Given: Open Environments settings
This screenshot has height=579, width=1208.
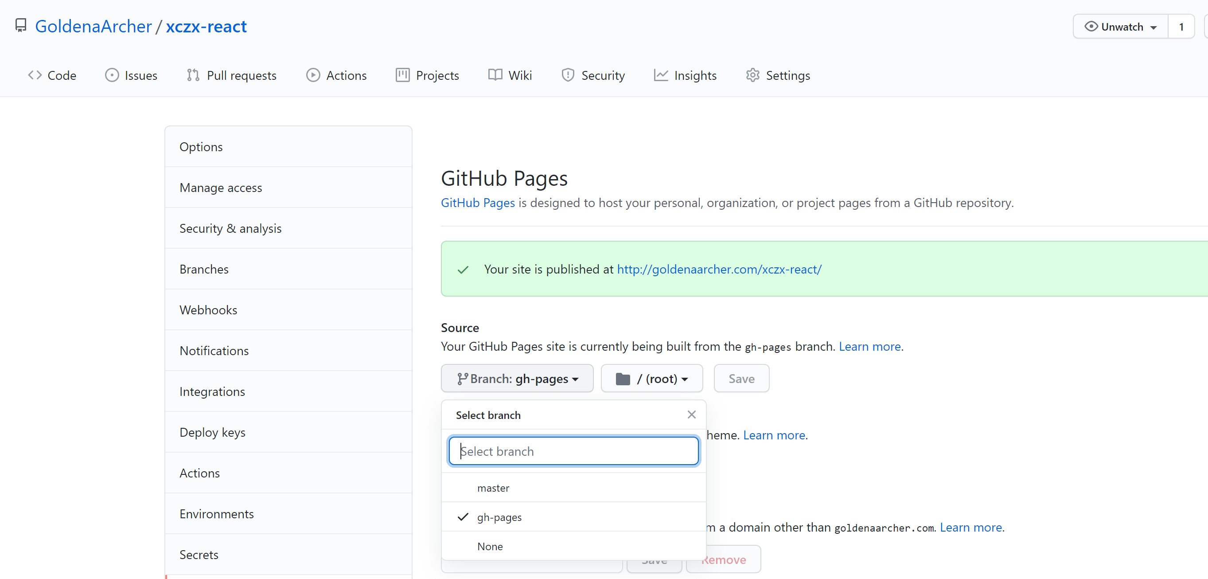Looking at the screenshot, I should coord(288,514).
